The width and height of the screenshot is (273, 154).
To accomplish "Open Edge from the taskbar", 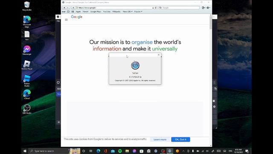I will pos(99,151).
